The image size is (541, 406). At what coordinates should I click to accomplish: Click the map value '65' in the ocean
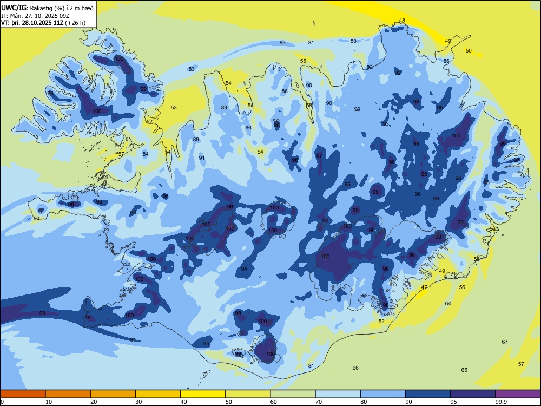pos(464,370)
